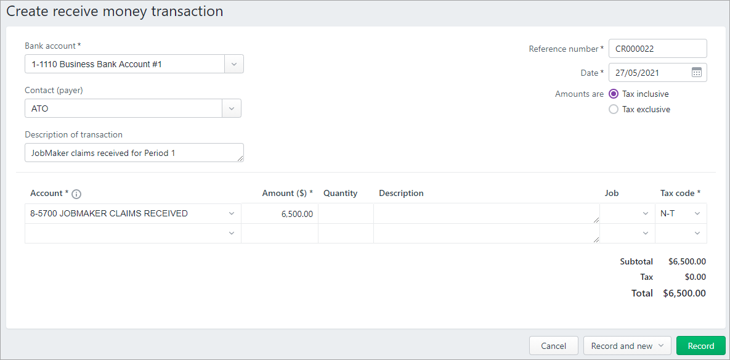Click the first-row Quantity cell
Screen dimensions: 730x360
pyautogui.click(x=346, y=213)
